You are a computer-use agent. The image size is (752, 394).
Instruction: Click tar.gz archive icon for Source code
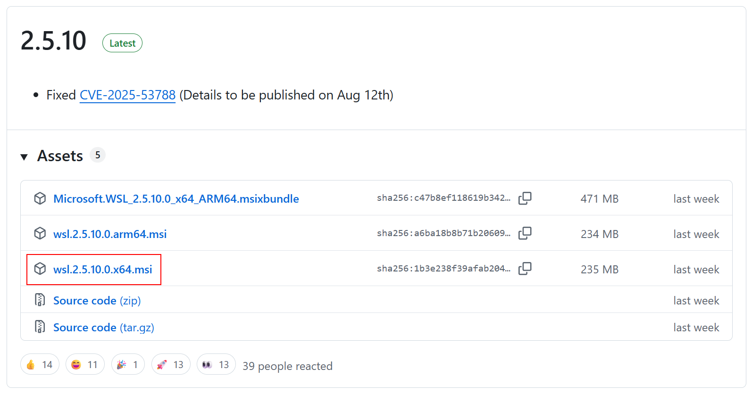click(x=40, y=327)
